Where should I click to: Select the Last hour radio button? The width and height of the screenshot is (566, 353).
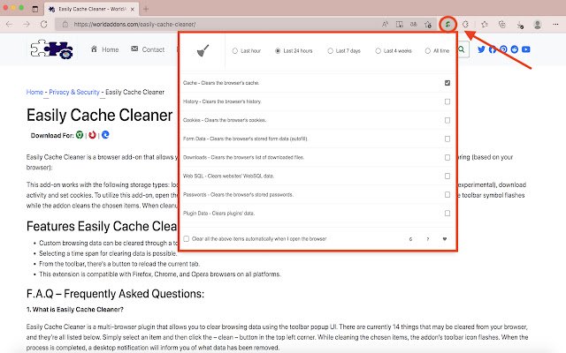pos(235,51)
